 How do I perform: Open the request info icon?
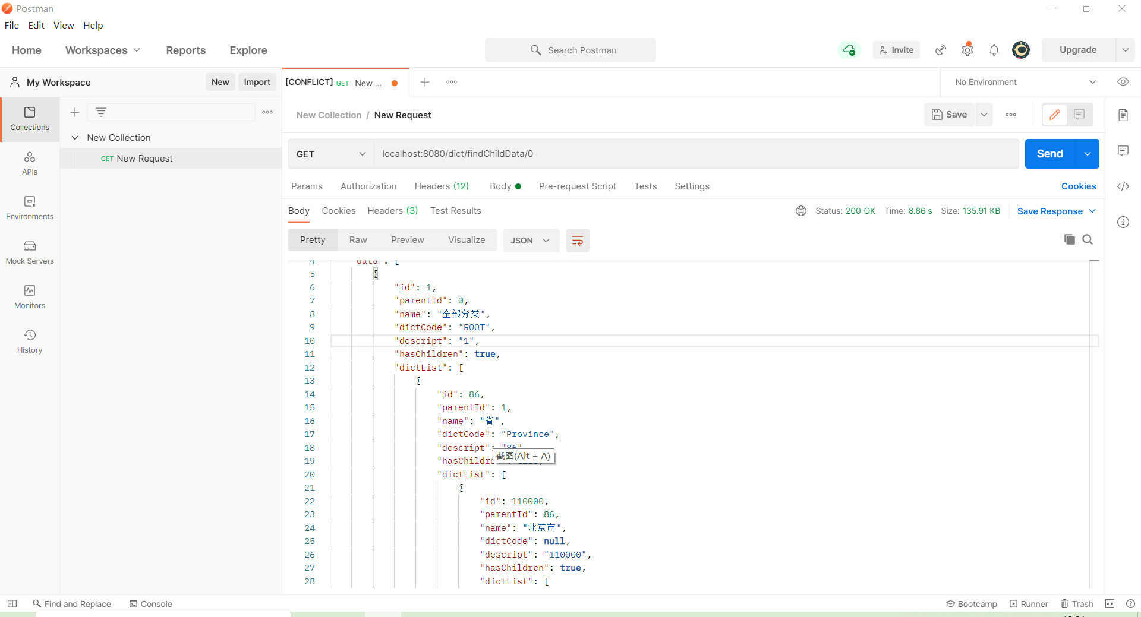click(x=1123, y=222)
